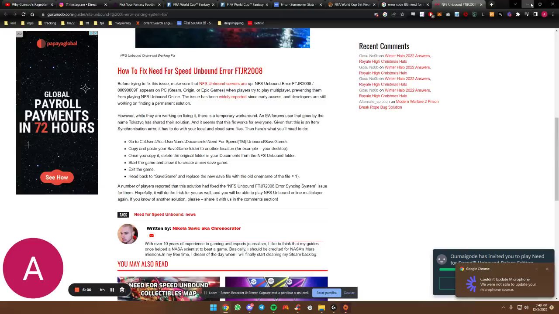
Task: Close the papayaglobal ad with X icon
Action: click(x=95, y=34)
